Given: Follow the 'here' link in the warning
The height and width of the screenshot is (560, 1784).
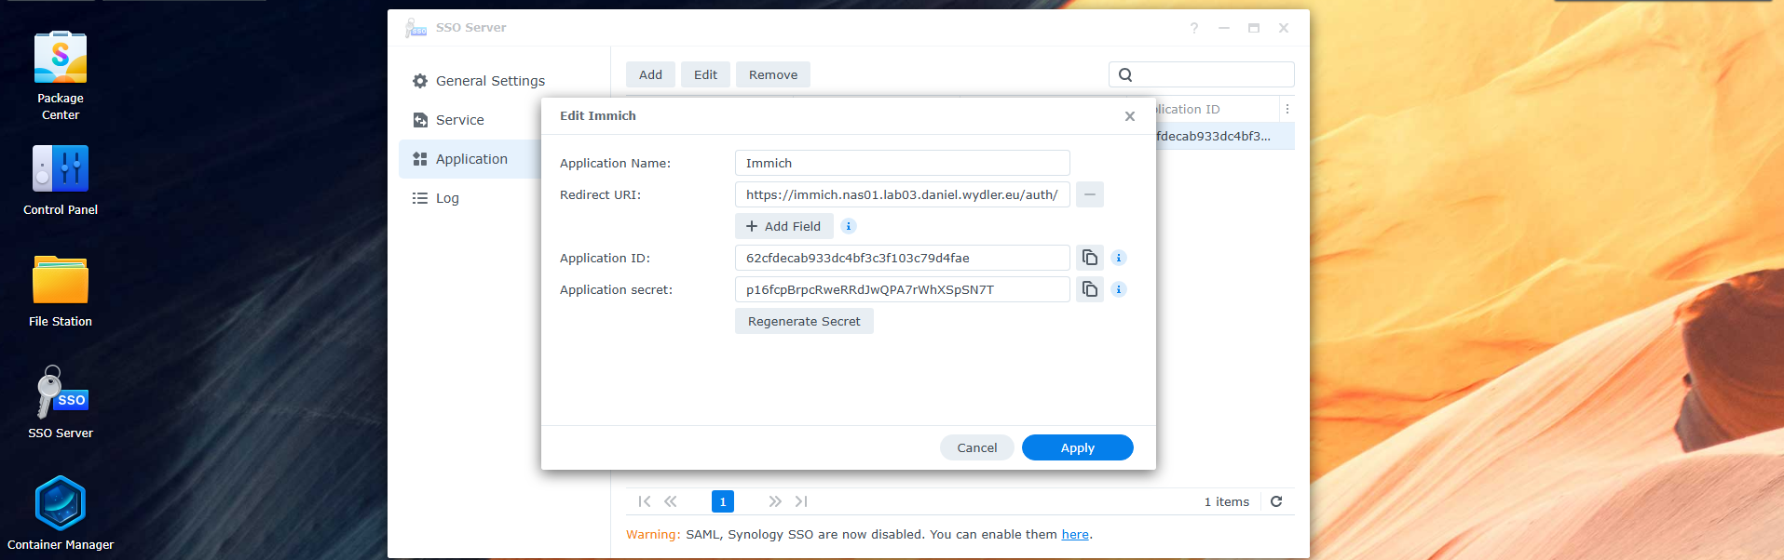Looking at the screenshot, I should coord(1074,534).
